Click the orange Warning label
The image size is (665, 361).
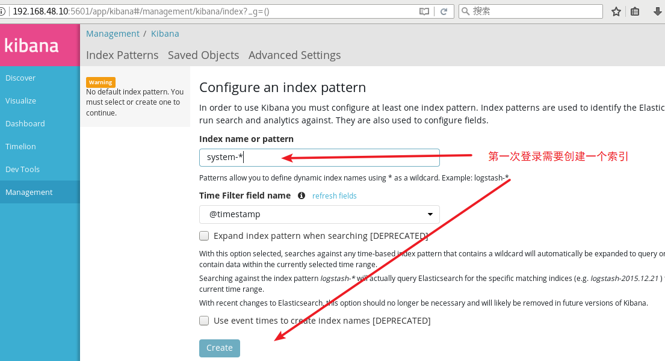(101, 82)
